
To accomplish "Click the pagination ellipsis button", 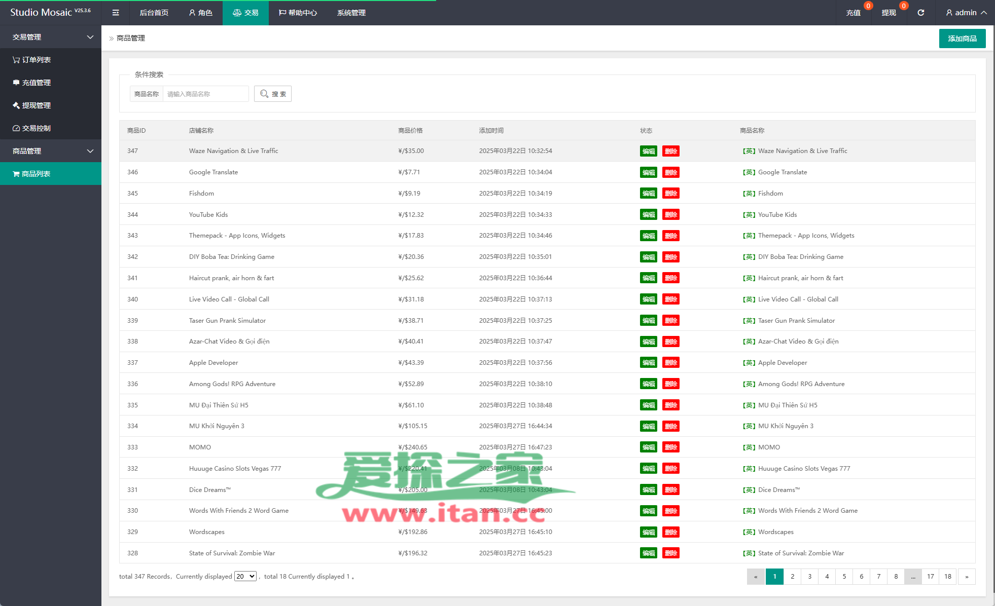I will point(913,577).
